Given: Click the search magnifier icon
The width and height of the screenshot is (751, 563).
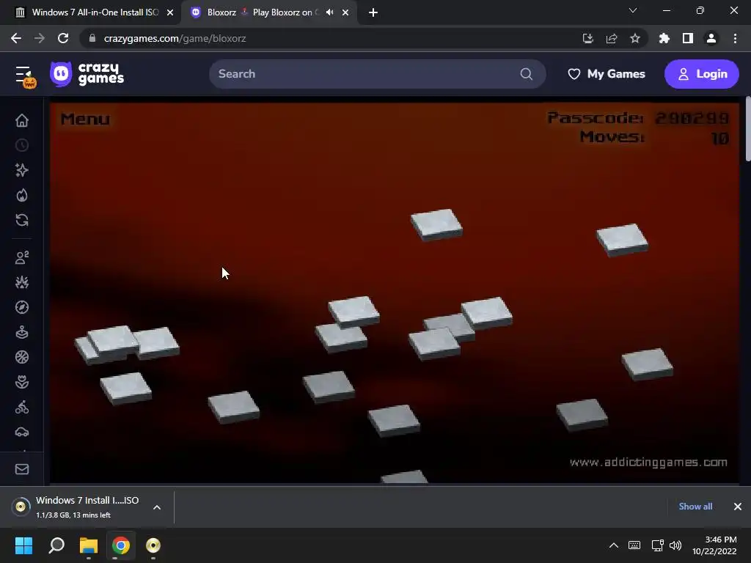Looking at the screenshot, I should click(526, 74).
